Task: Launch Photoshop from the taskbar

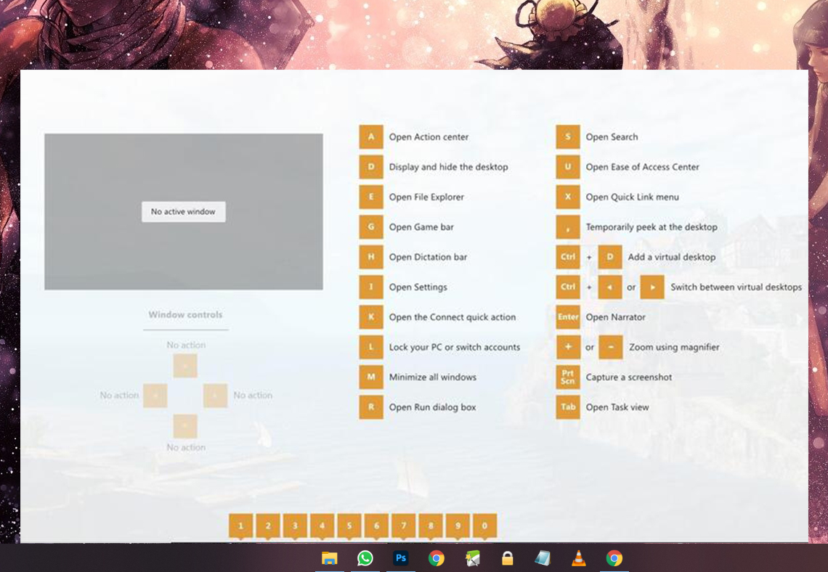Action: 401,558
